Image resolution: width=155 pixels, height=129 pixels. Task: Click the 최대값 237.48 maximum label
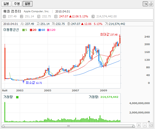pos(109,35)
